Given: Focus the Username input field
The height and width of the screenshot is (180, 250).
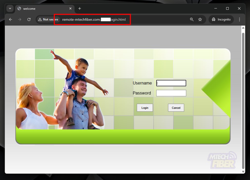Looking at the screenshot, I should click(171, 83).
